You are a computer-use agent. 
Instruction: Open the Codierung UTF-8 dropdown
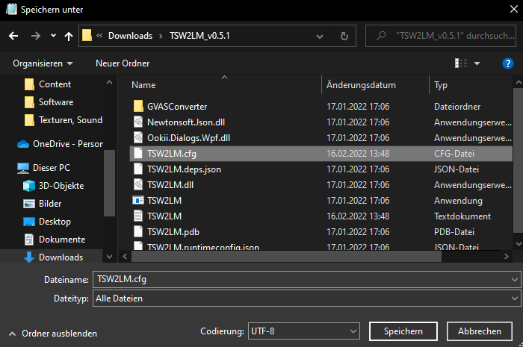click(x=304, y=331)
